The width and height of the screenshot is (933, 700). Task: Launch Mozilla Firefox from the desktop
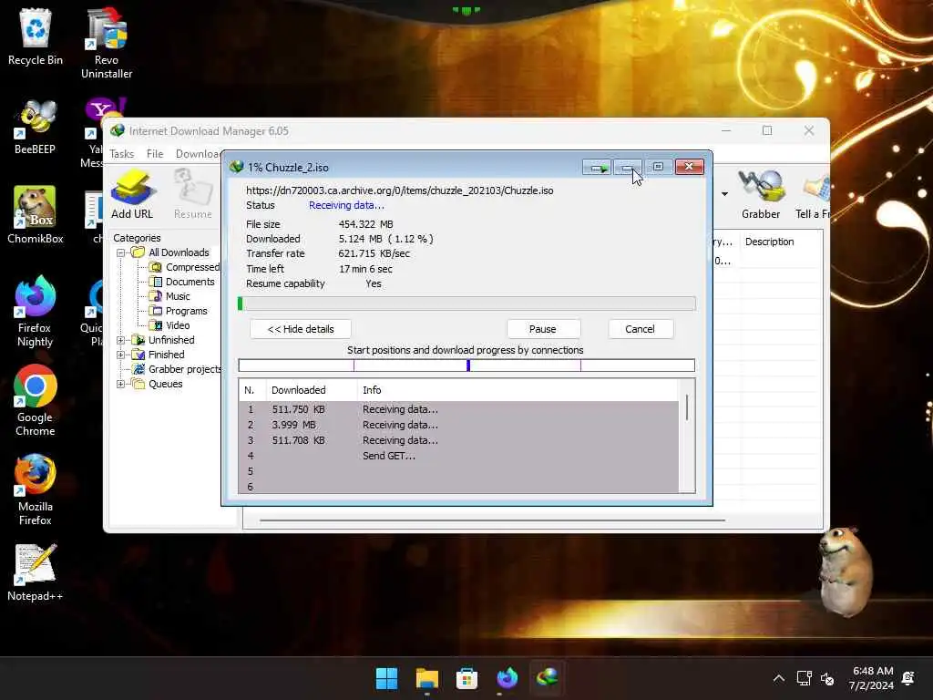(36, 489)
